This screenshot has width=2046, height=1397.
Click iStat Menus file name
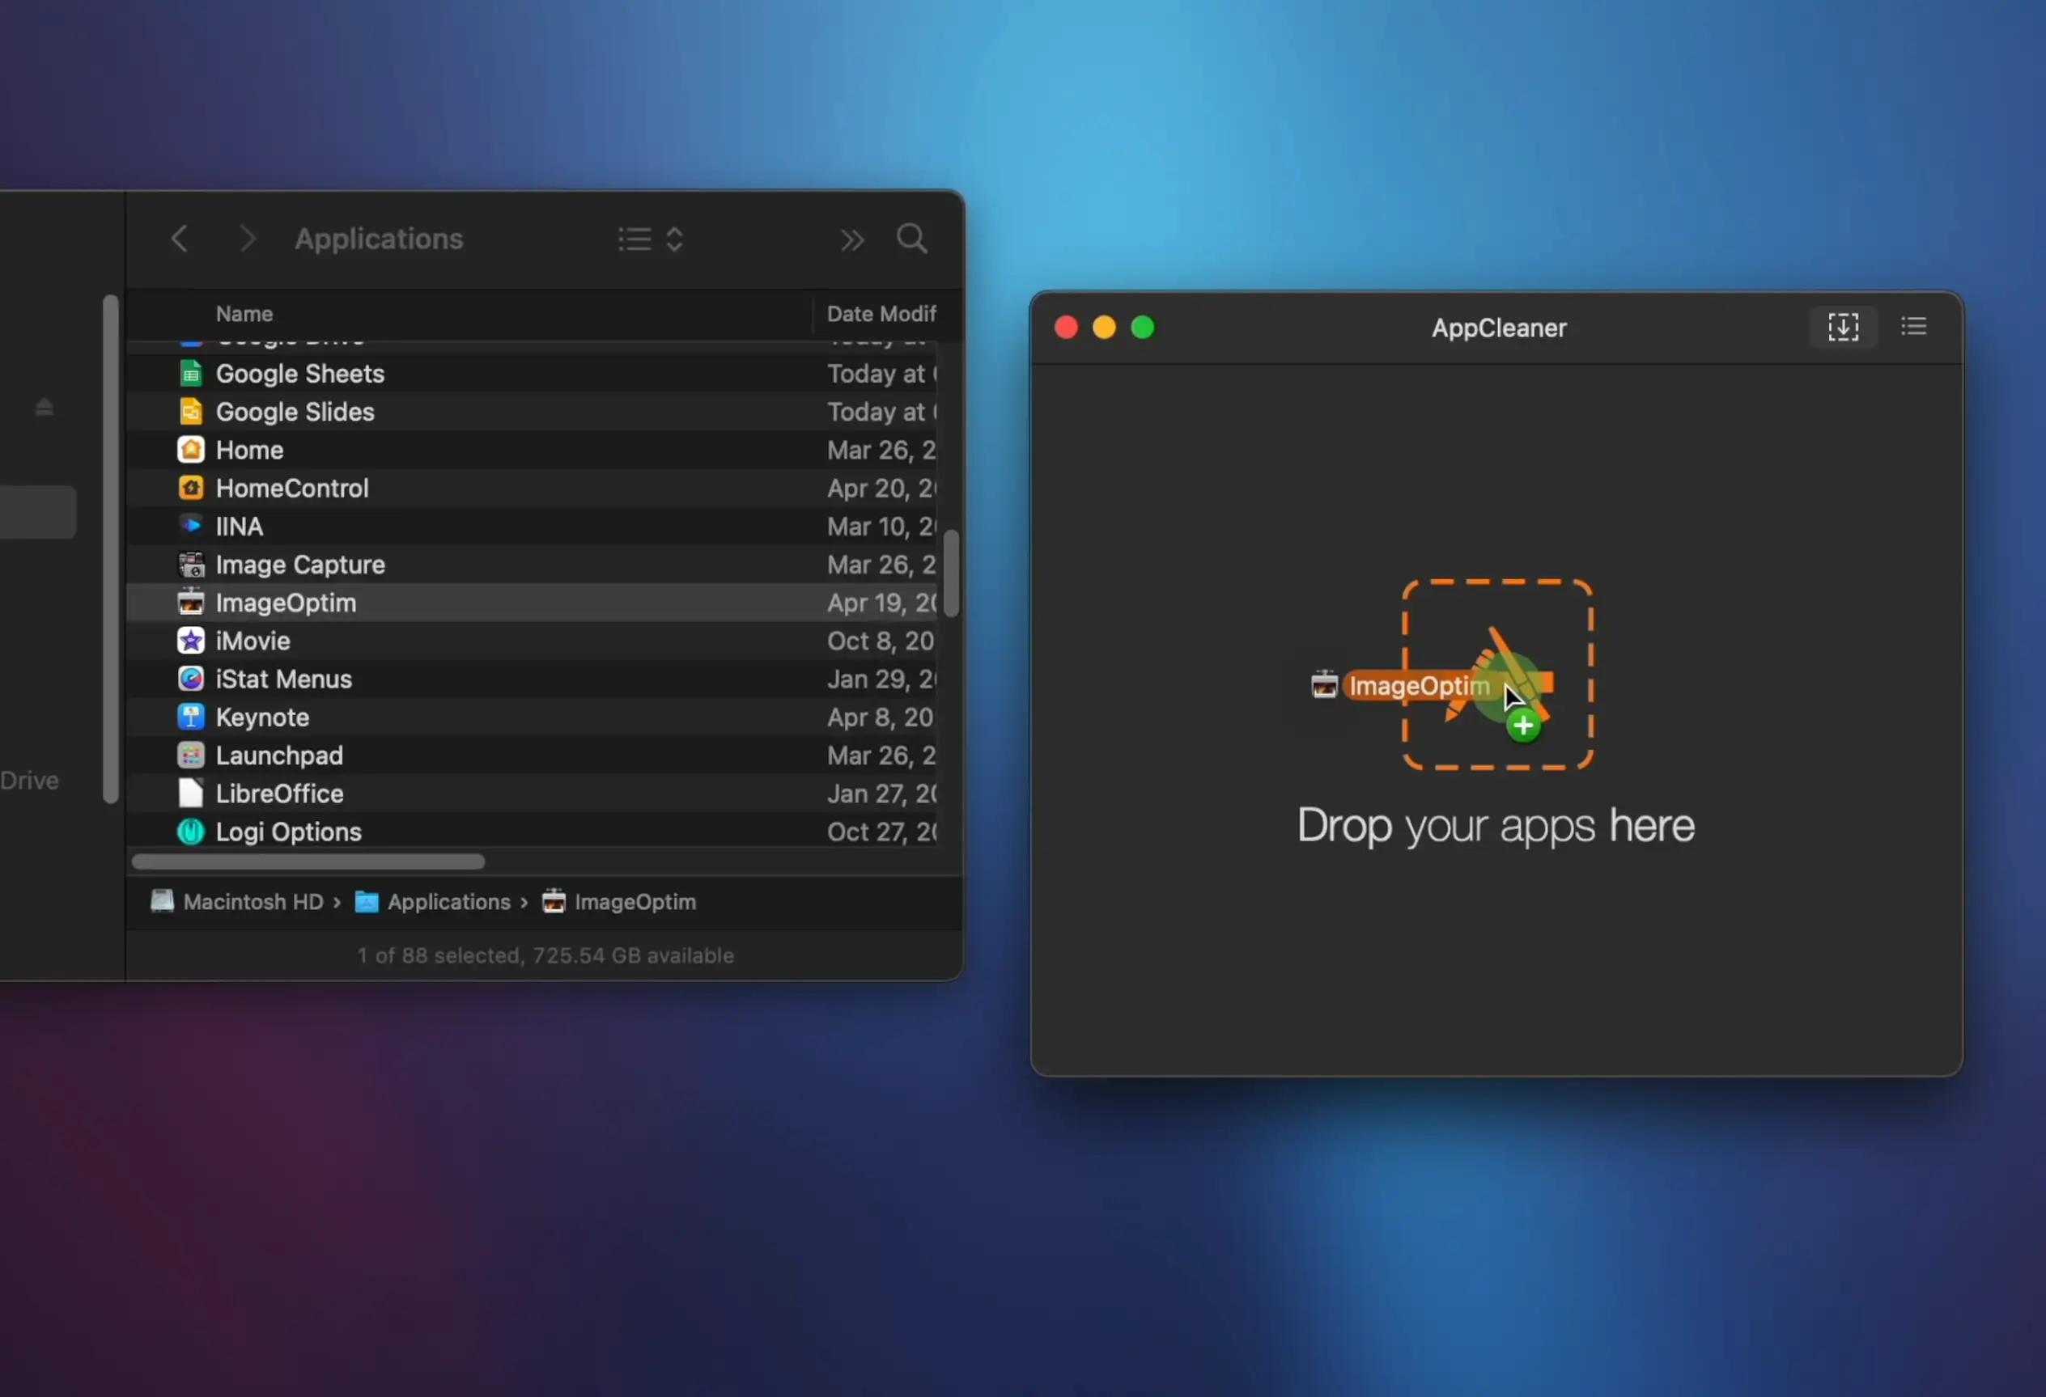283,679
